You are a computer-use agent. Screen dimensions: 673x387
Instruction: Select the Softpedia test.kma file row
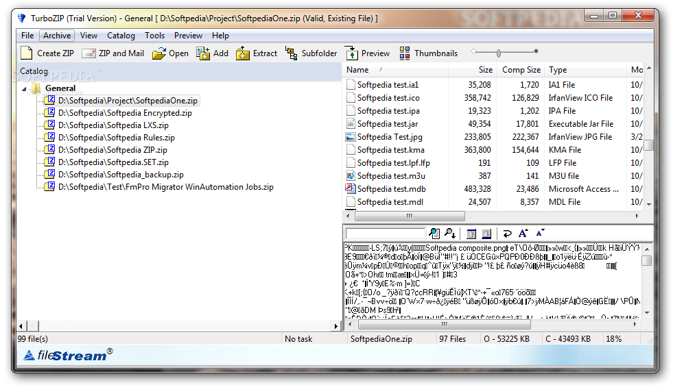(493, 150)
